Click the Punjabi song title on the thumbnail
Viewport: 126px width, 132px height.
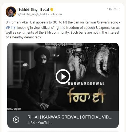[x=86, y=95]
